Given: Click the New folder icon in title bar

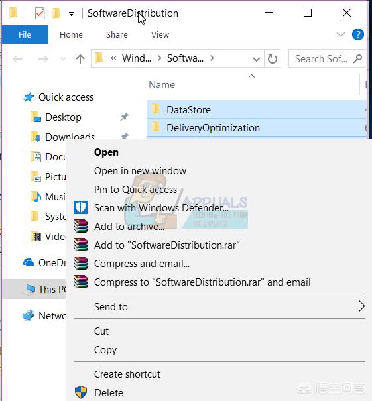Looking at the screenshot, I should click(x=56, y=13).
